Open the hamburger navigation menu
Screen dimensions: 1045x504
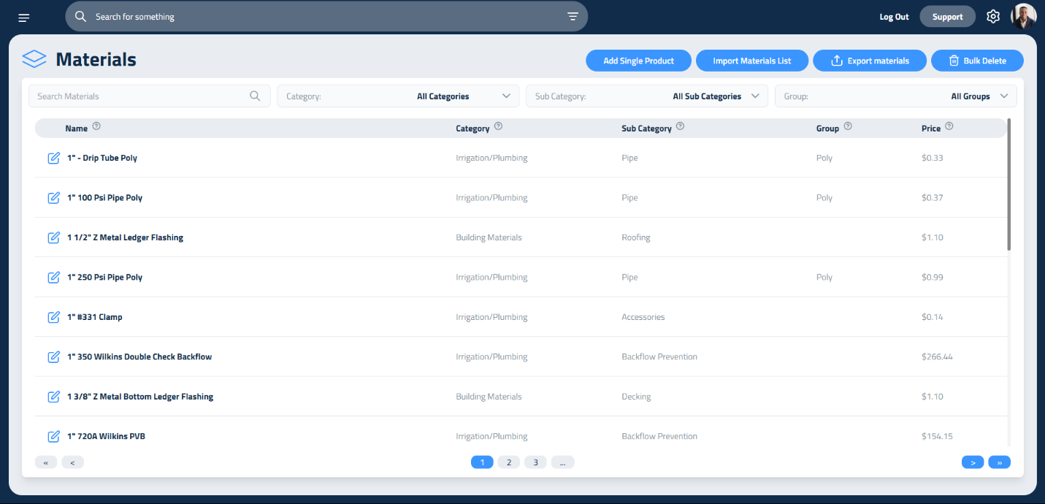[24, 18]
